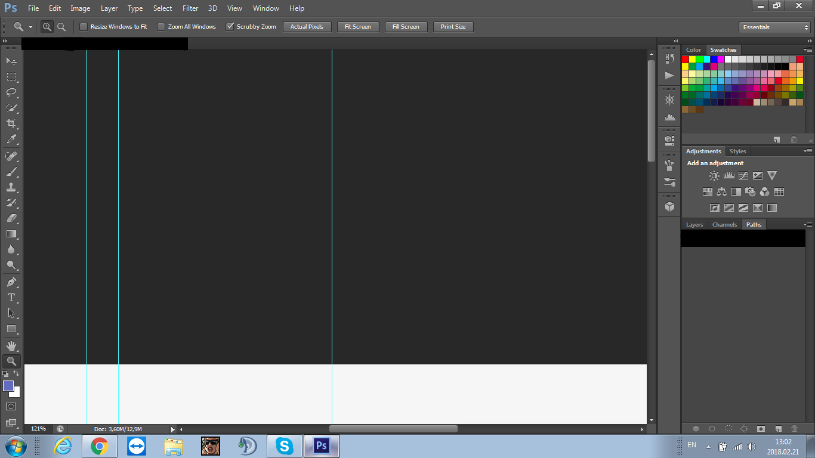
Task: Select the Horizontal Type tool
Action: (11, 298)
